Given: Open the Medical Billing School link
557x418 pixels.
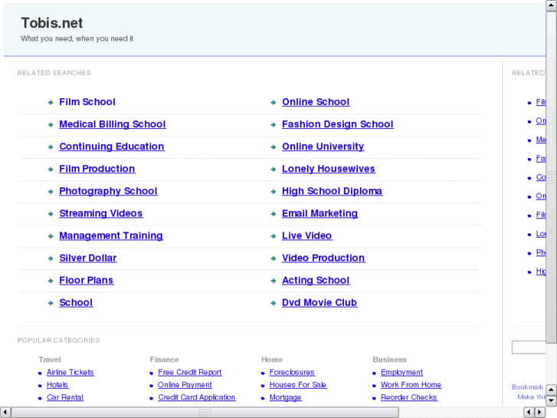Looking at the screenshot, I should [x=112, y=124].
